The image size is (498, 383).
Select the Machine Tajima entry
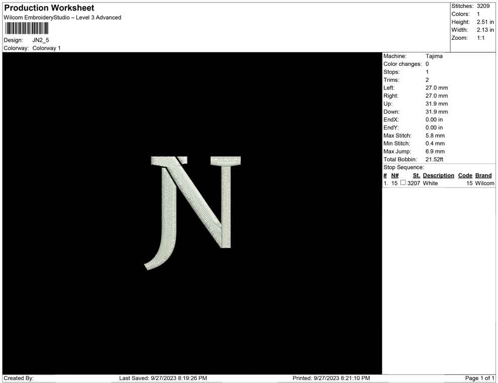[434, 56]
